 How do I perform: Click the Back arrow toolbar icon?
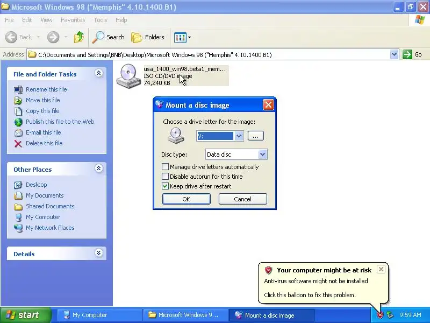click(11, 37)
